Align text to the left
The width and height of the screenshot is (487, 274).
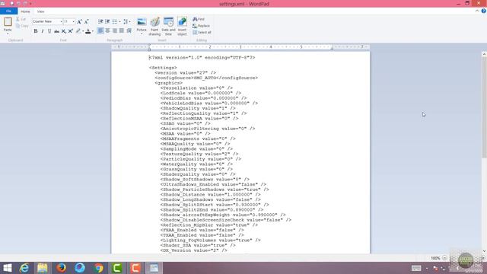[100, 30]
